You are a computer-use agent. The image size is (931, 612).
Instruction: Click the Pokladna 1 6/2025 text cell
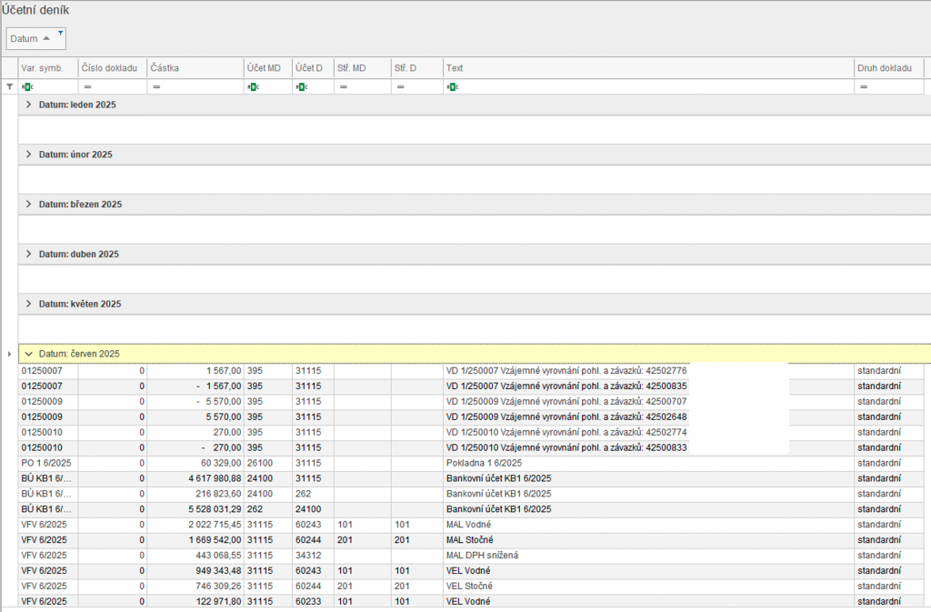coord(648,463)
